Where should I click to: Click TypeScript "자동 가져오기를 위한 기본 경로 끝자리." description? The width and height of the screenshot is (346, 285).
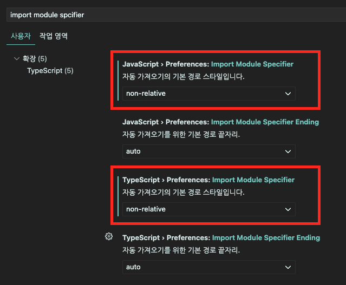(181, 250)
